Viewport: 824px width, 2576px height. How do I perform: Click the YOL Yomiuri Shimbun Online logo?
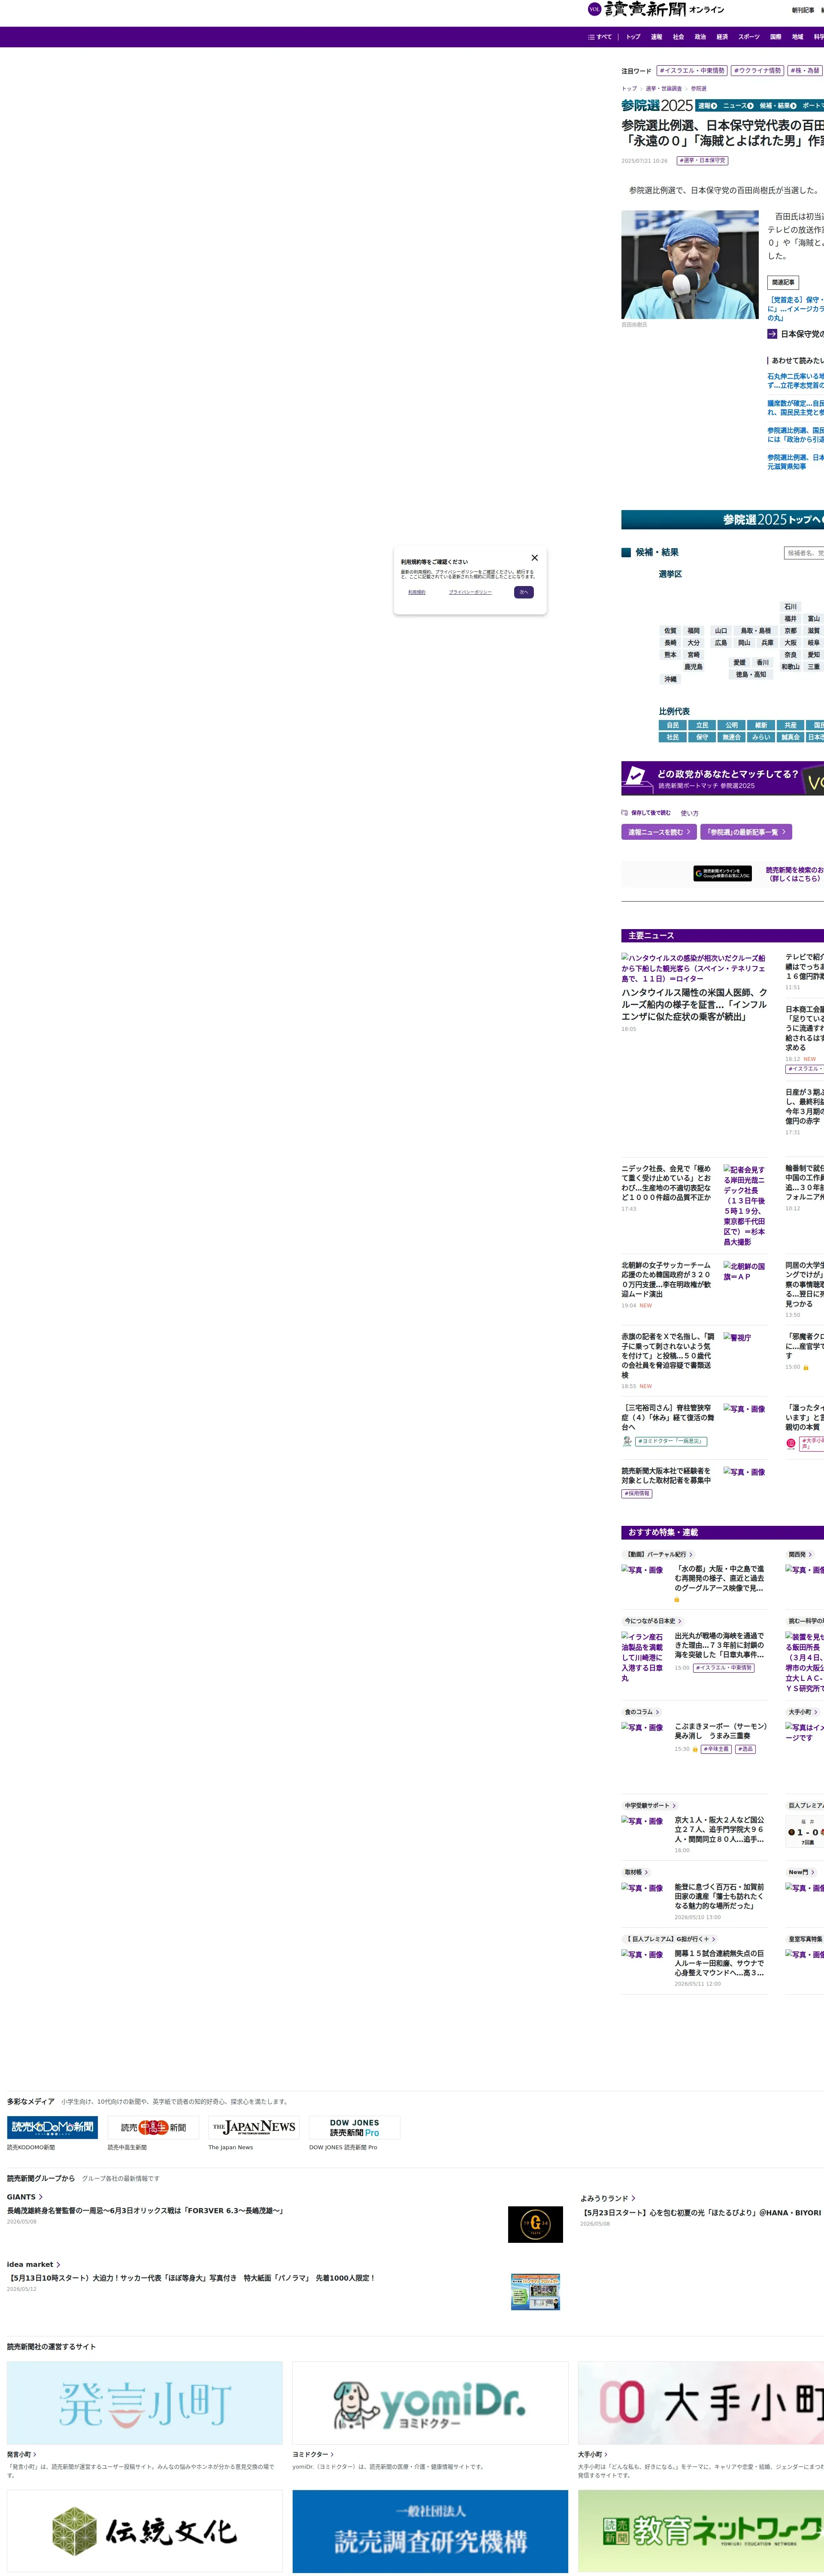coord(656,10)
